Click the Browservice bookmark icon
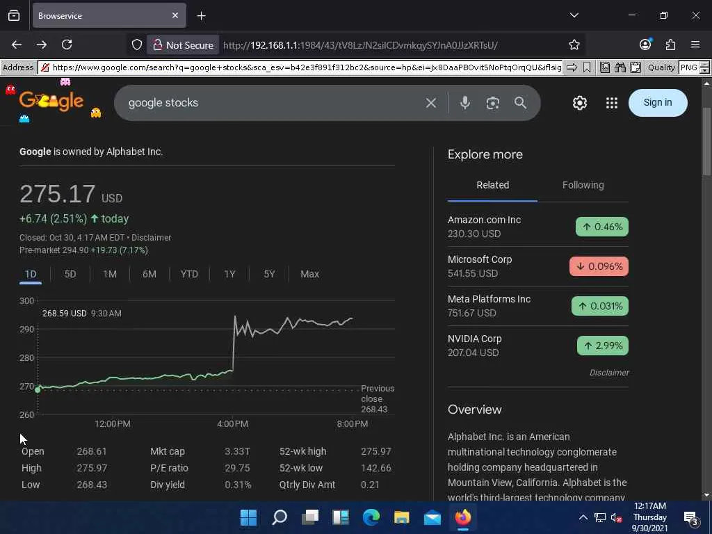 pos(587,67)
